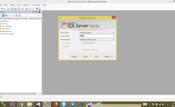Screen dimensions: 175x107
Task: Click the Stop icon in Object Explorer toolbar
Action: pyautogui.click(x=10, y=15)
